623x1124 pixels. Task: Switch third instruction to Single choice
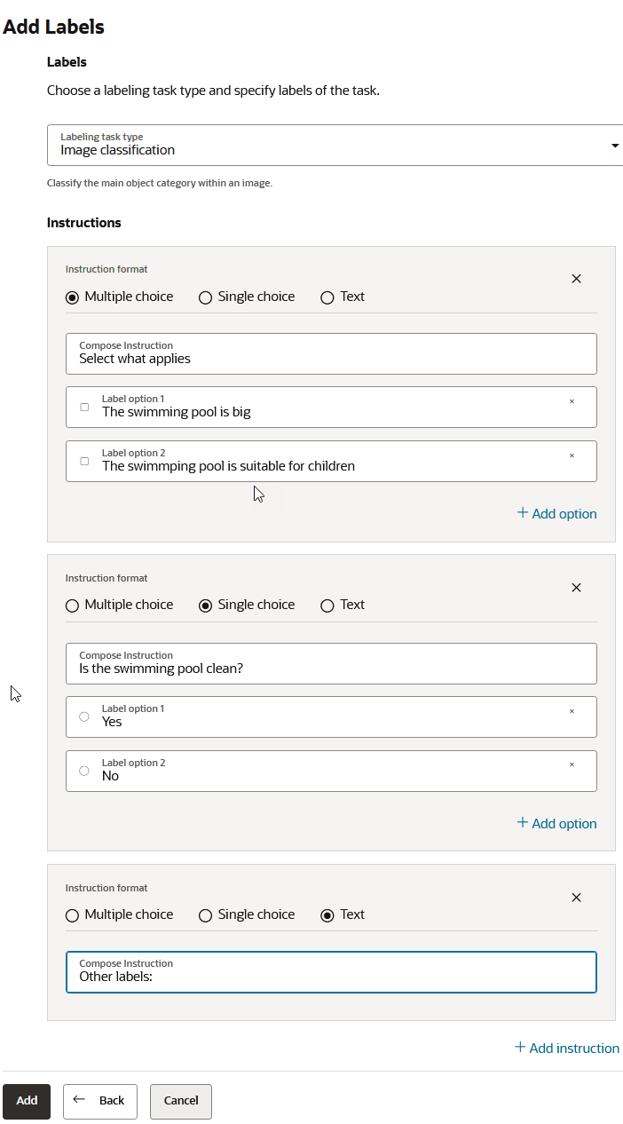point(206,915)
